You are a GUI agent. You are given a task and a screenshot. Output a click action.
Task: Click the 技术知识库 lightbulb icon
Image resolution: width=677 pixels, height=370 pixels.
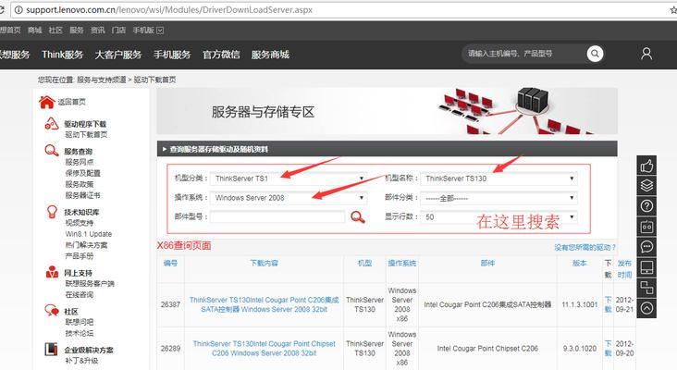[x=52, y=212]
